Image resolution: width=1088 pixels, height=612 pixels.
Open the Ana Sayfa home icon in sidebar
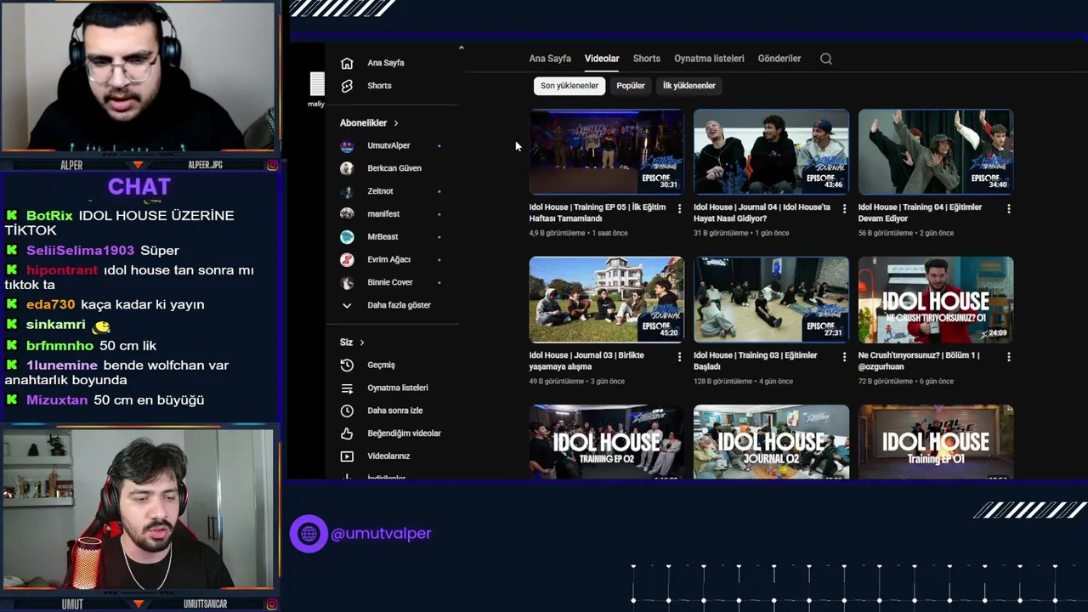347,63
